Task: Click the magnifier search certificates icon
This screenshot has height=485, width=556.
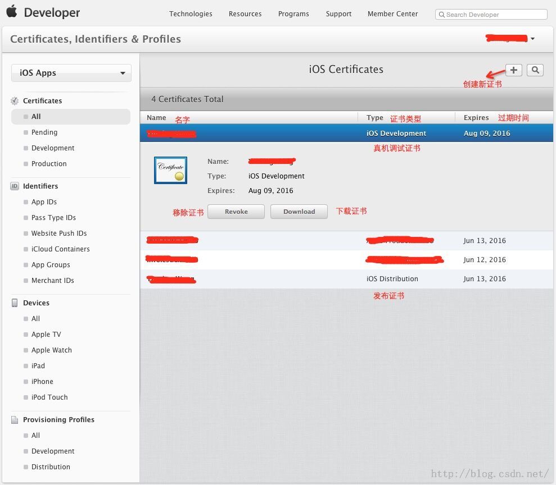Action: [x=535, y=70]
